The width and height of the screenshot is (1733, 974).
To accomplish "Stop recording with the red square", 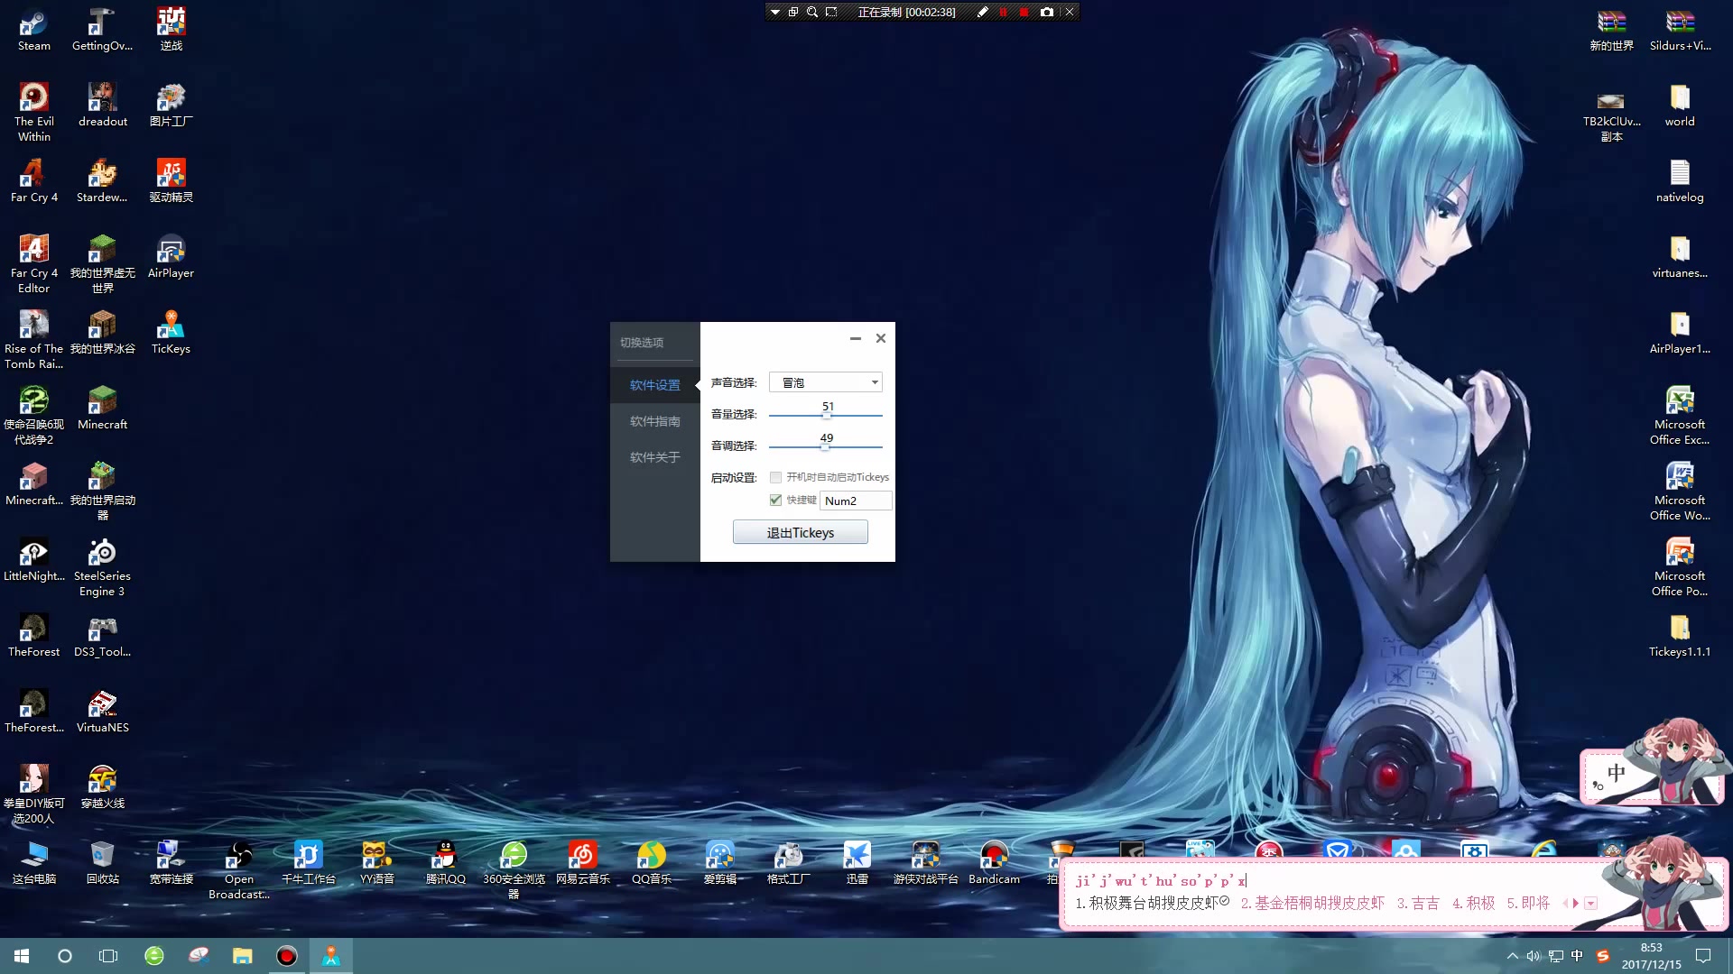I will pos(1024,12).
